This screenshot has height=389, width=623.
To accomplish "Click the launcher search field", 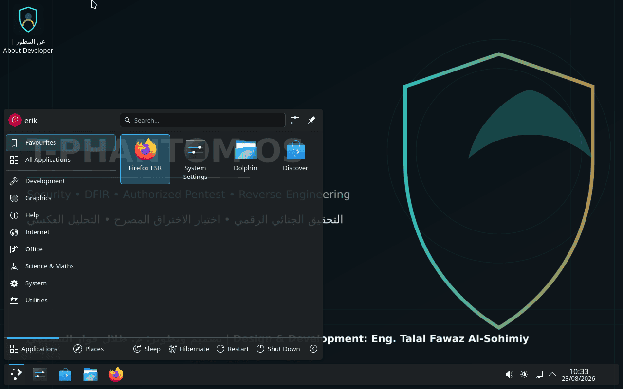I will tap(202, 120).
